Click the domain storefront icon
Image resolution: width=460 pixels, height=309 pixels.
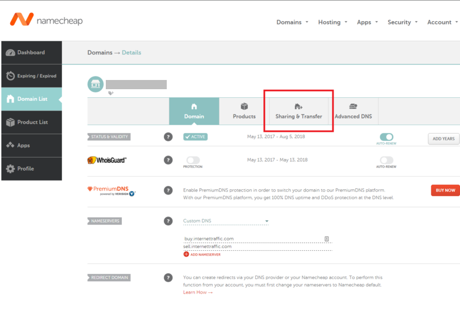[95, 84]
